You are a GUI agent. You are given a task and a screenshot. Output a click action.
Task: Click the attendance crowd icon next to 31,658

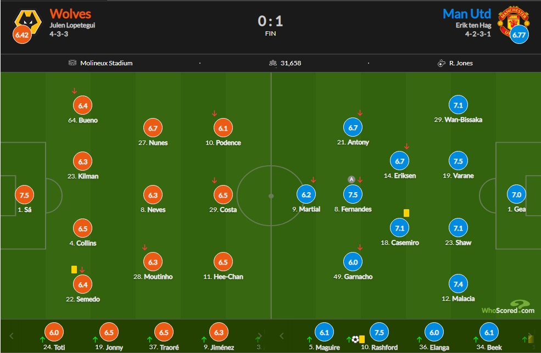273,63
